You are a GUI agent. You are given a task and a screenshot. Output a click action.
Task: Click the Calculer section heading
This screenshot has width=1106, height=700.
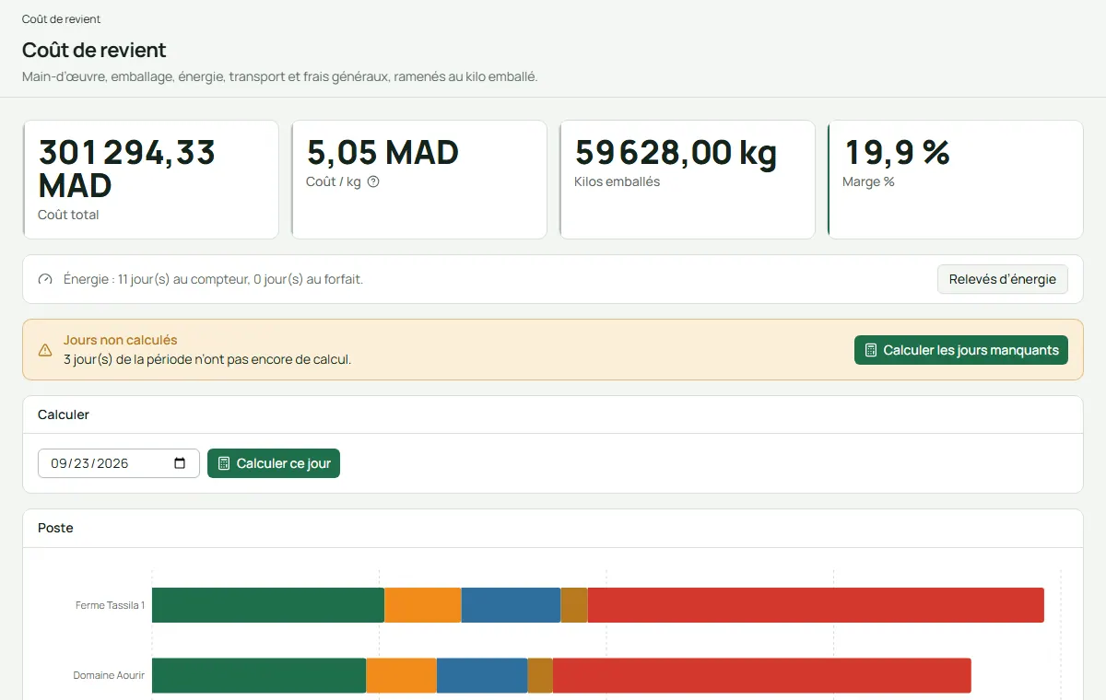tap(64, 414)
